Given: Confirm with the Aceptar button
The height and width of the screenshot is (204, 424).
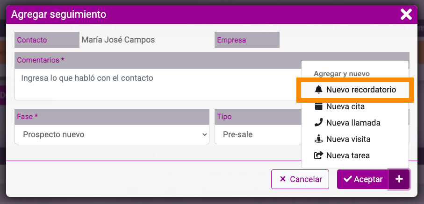Looking at the screenshot, I should [x=363, y=179].
